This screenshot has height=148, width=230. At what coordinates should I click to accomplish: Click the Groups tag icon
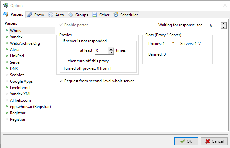pyautogui.click(x=71, y=15)
